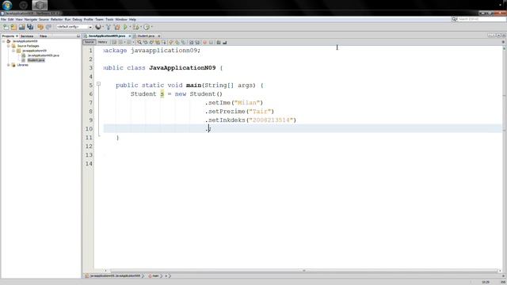Click the Comment editor toolbar icon
The image size is (507, 285).
click(219, 42)
